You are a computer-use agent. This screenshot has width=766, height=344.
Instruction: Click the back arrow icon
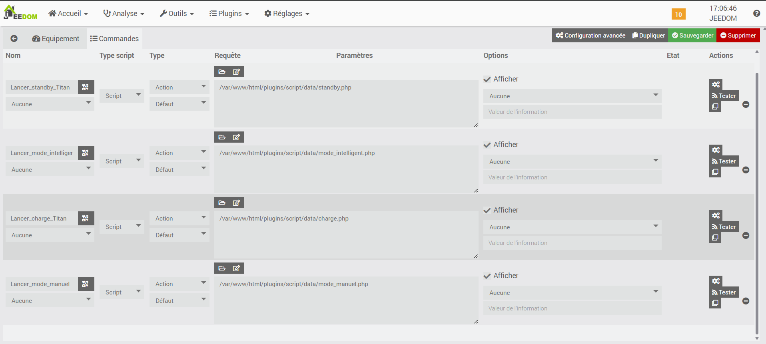(14, 38)
